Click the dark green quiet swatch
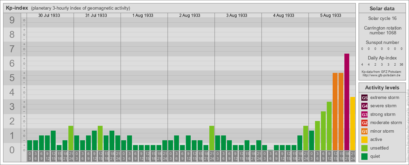409x165 pixels. tap(364, 156)
